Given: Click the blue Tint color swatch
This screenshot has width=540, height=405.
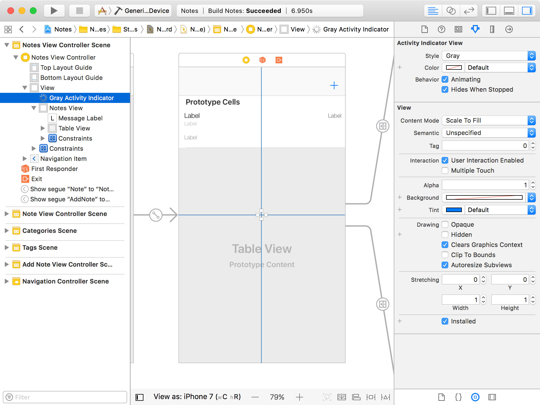Looking at the screenshot, I should pos(453,210).
